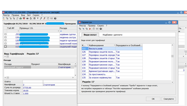The height and width of the screenshot is (106, 187).
Task: Open the 'К...' code column dropdown in Параметри
Action: point(87,45)
